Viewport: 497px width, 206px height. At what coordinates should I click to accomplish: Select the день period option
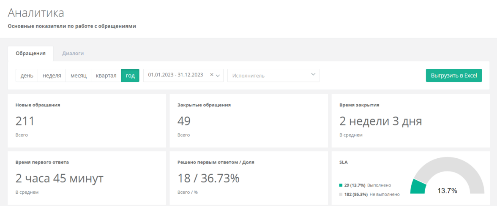[x=27, y=76]
